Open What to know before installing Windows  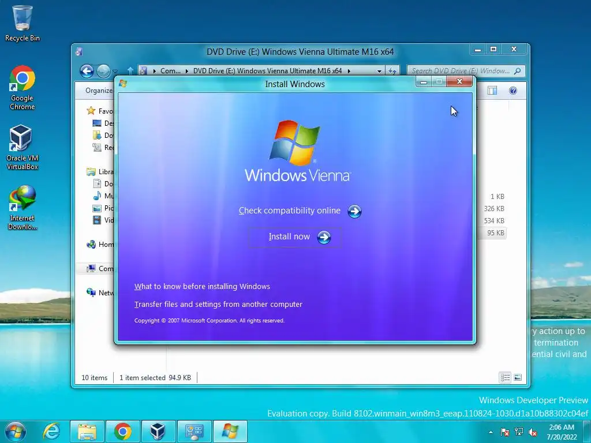tap(202, 286)
